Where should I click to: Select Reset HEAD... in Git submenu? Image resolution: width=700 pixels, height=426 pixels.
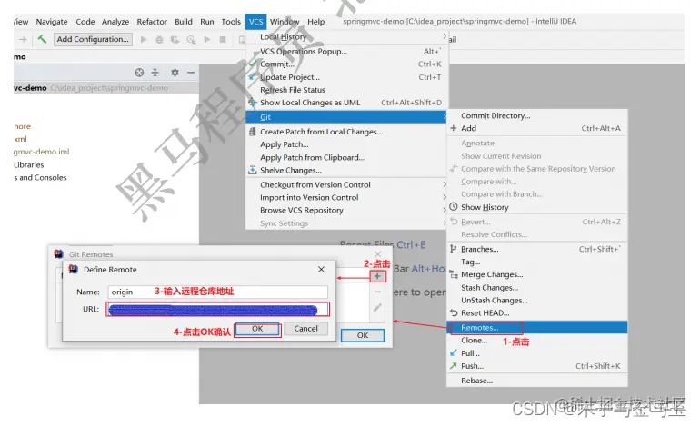pos(537,313)
